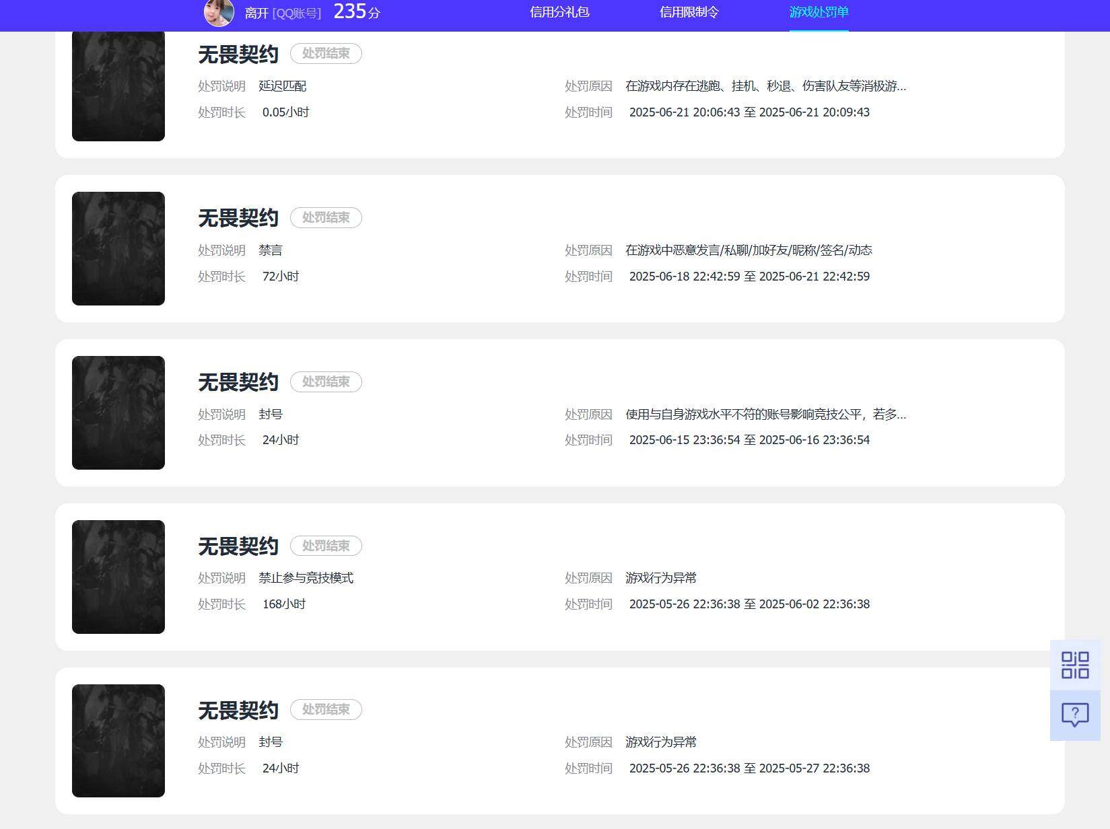Click reason 在游戏内存在逃跑、挂机、秒退… text

coord(766,86)
